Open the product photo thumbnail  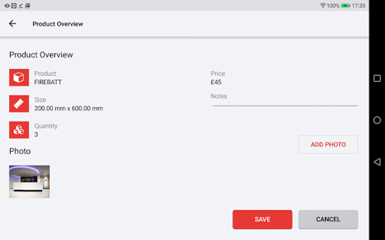pos(29,182)
